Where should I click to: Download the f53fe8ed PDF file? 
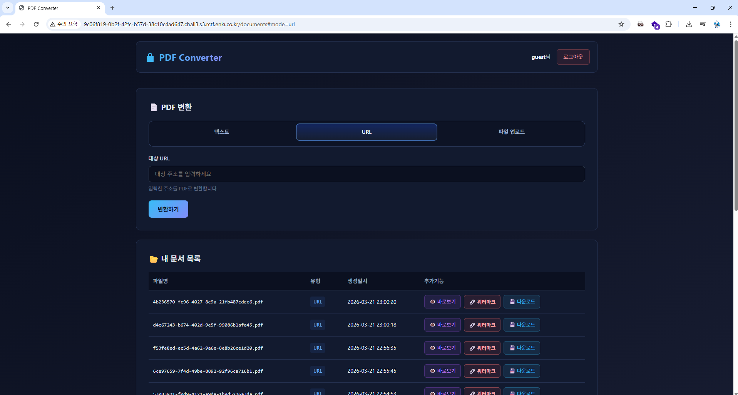tap(522, 348)
